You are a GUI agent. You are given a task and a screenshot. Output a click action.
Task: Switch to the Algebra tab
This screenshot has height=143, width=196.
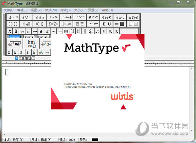click(x=15, y=37)
